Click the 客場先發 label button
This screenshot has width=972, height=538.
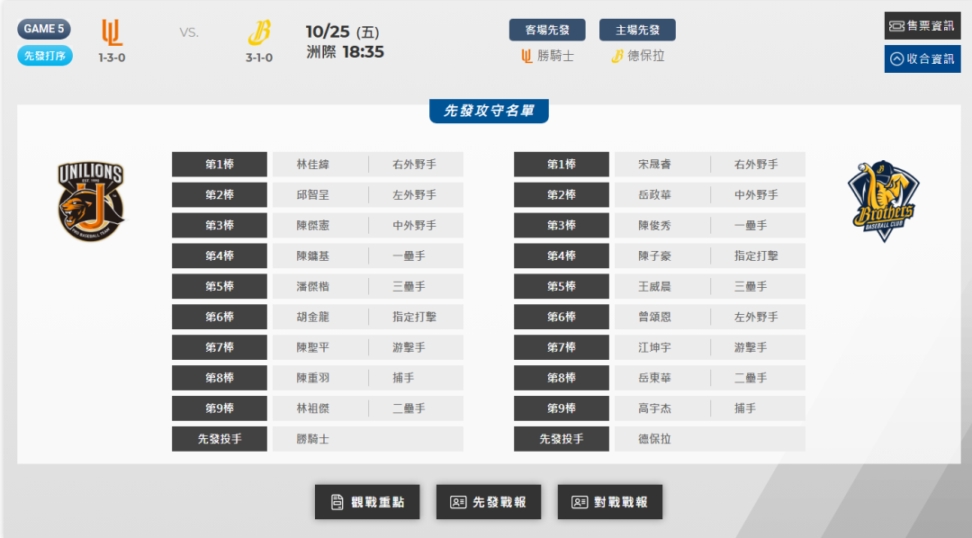point(547,30)
